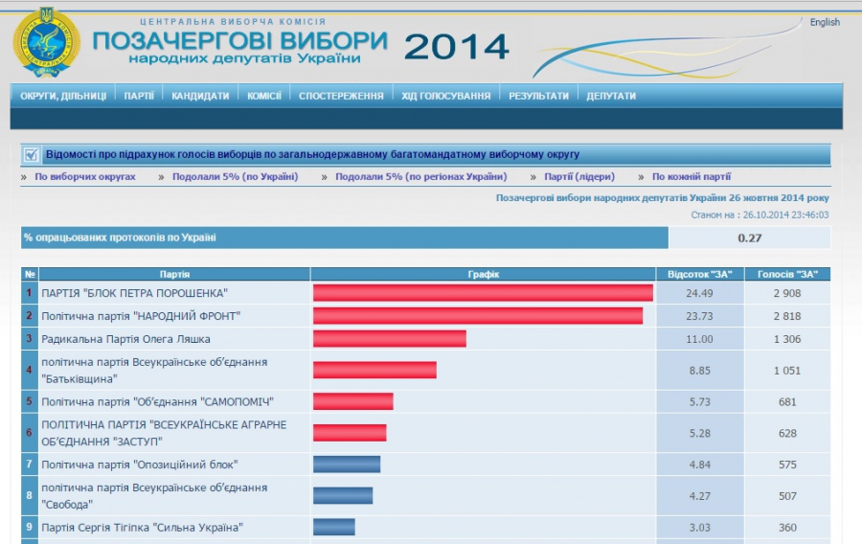Click the Central Election Commission emblem logo
This screenshot has width=862, height=544.
click(x=46, y=43)
